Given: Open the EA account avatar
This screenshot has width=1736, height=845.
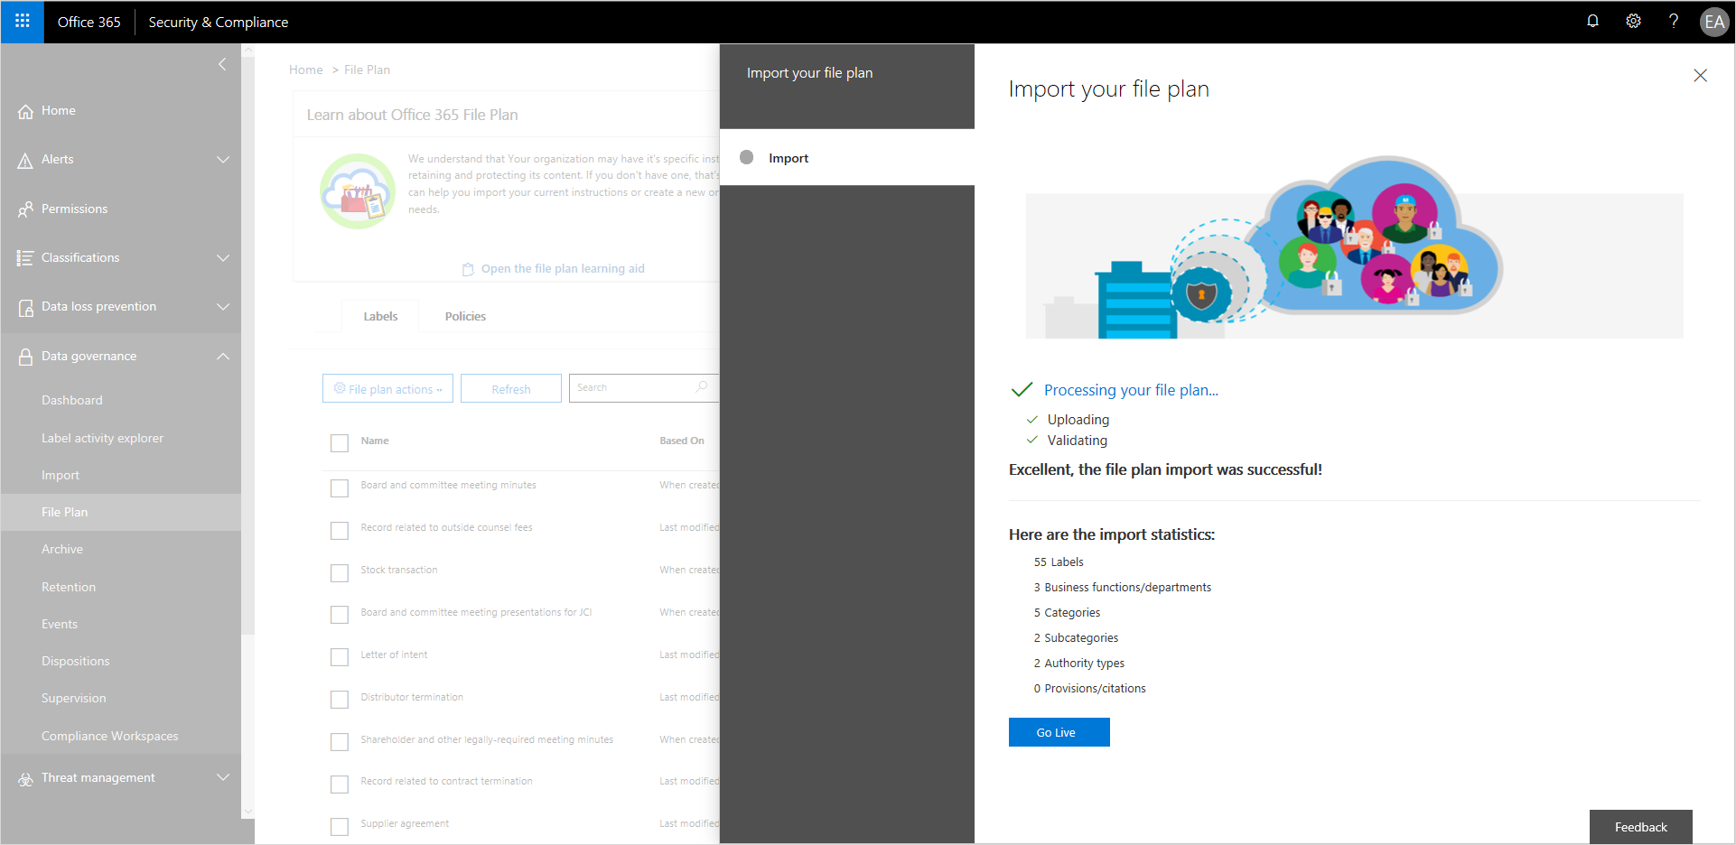Looking at the screenshot, I should 1713,22.
